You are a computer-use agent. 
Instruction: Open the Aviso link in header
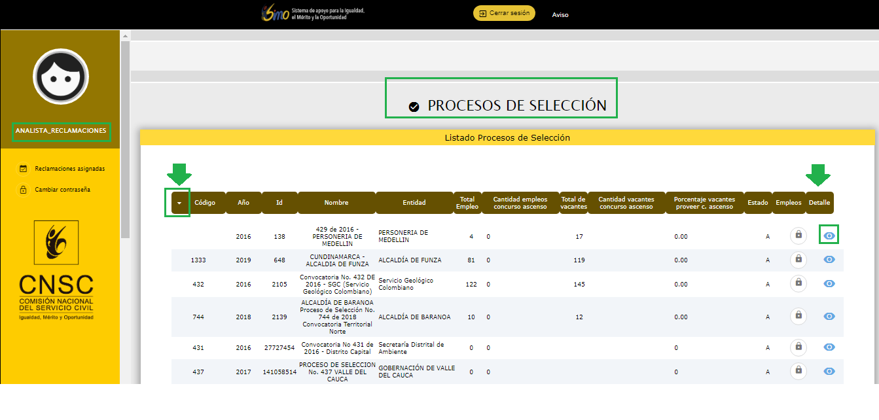click(x=560, y=14)
